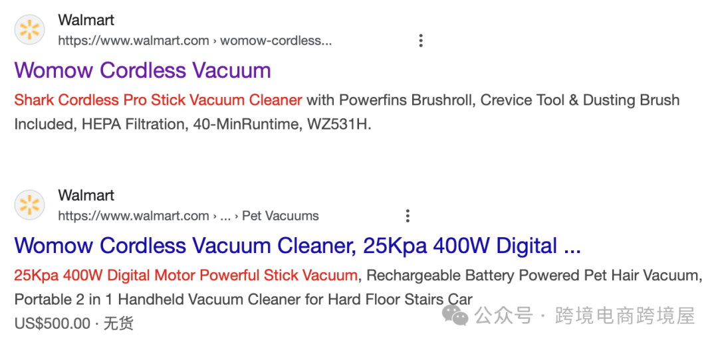Click the walmart.com URL above second result title
The image size is (718, 344).
pyautogui.click(x=134, y=216)
